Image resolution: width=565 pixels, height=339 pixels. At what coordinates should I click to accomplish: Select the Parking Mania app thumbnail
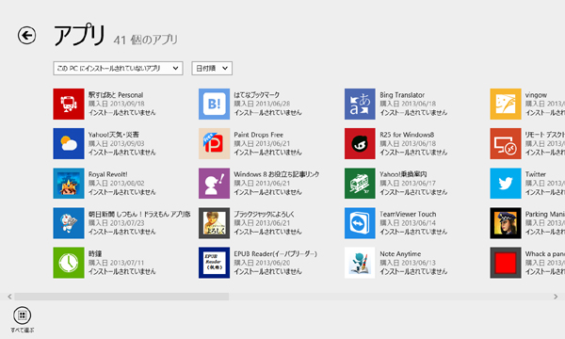click(x=505, y=223)
